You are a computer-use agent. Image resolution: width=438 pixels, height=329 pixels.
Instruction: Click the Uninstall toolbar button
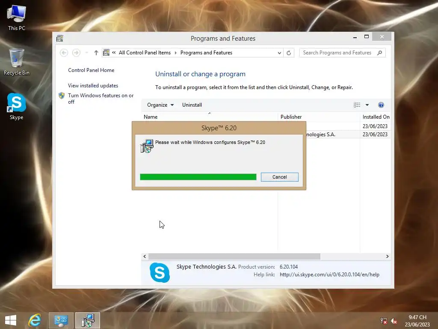(192, 105)
